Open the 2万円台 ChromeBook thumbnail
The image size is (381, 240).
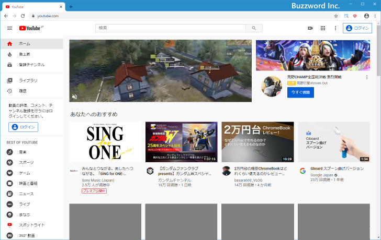tap(257, 142)
